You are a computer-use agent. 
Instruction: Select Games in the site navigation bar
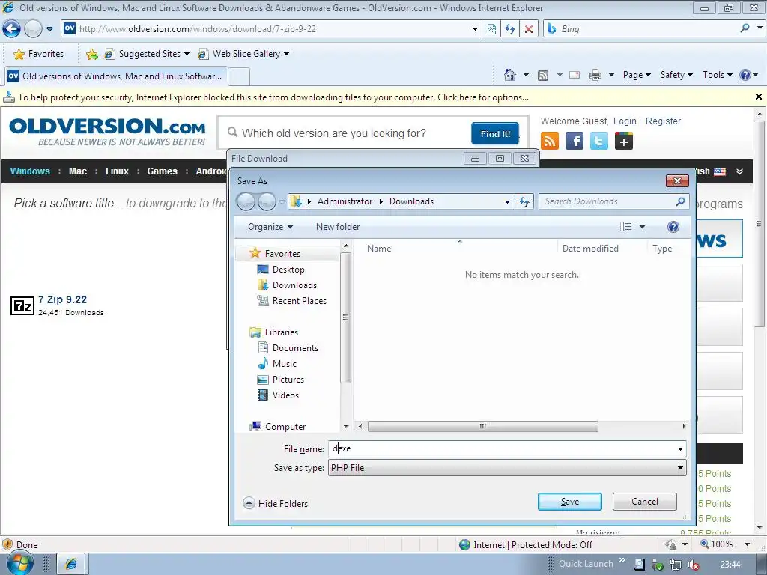(x=163, y=171)
